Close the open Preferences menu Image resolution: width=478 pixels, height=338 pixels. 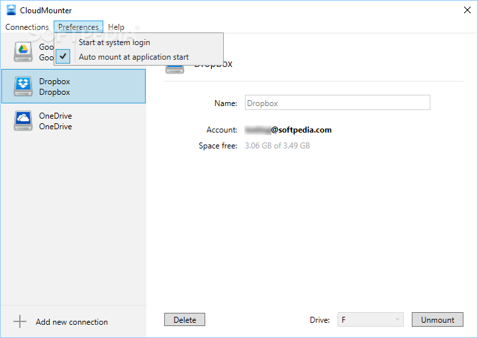[78, 27]
